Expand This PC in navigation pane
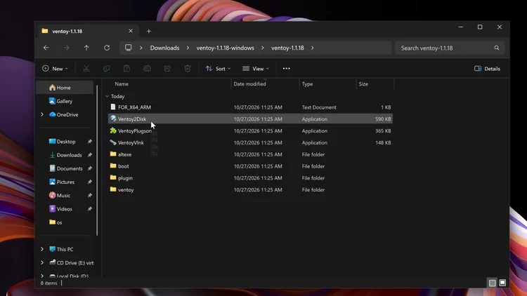The height and width of the screenshot is (296, 527). 42,249
